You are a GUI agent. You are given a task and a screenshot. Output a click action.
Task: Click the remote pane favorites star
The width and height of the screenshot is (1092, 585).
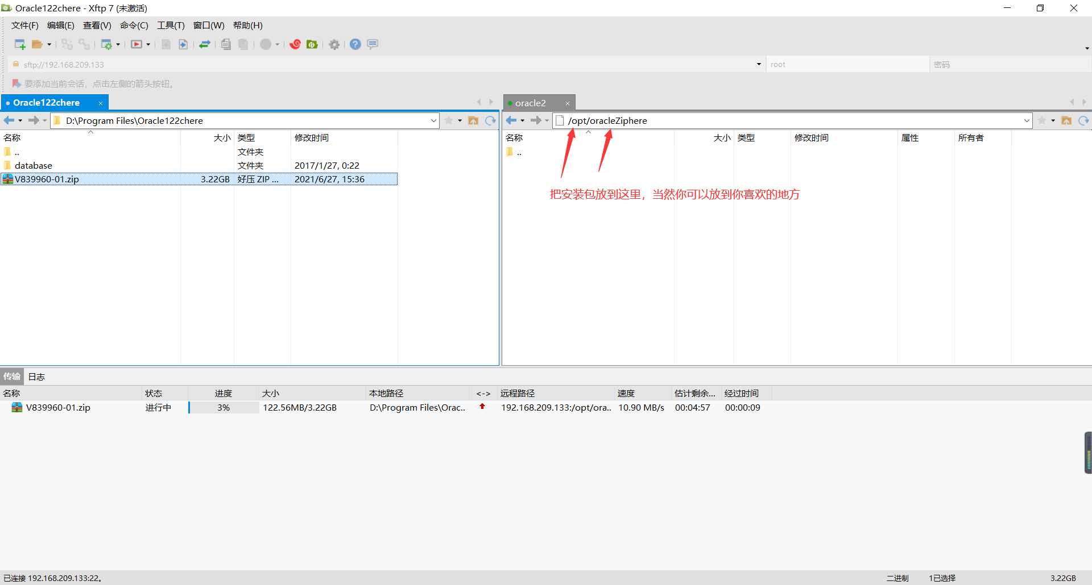1042,120
